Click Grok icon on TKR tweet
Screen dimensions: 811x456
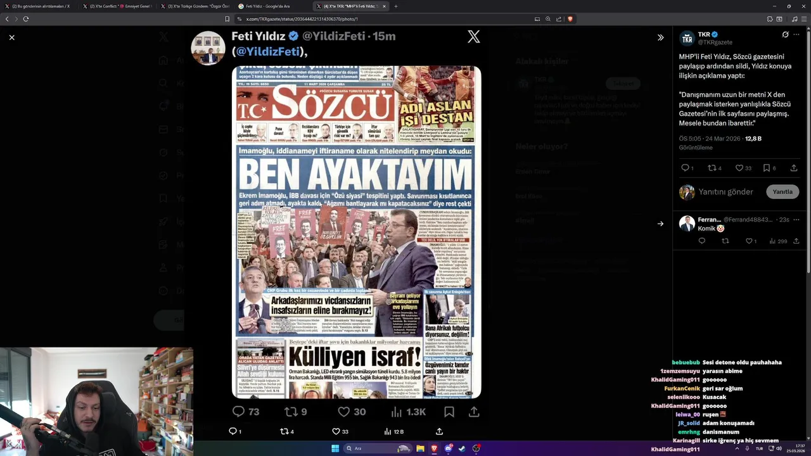(785, 34)
